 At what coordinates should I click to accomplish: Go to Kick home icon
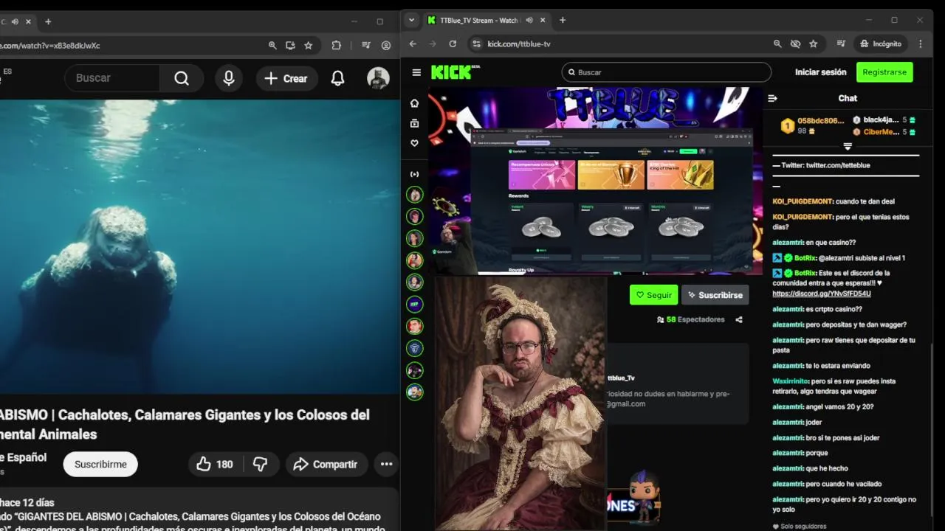(414, 103)
